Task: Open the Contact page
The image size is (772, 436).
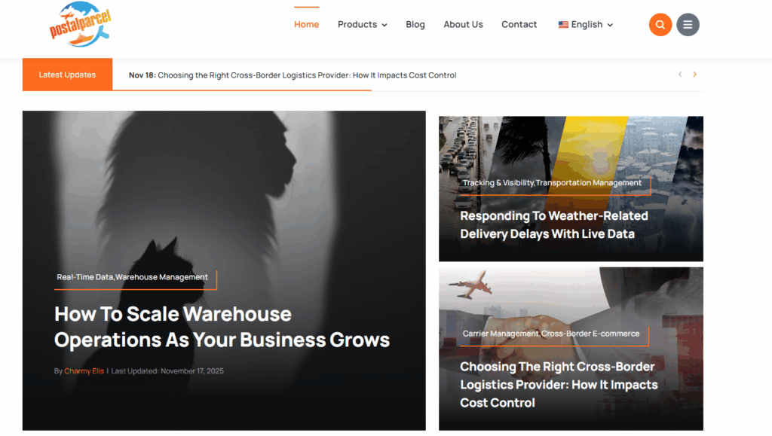Action: (519, 25)
